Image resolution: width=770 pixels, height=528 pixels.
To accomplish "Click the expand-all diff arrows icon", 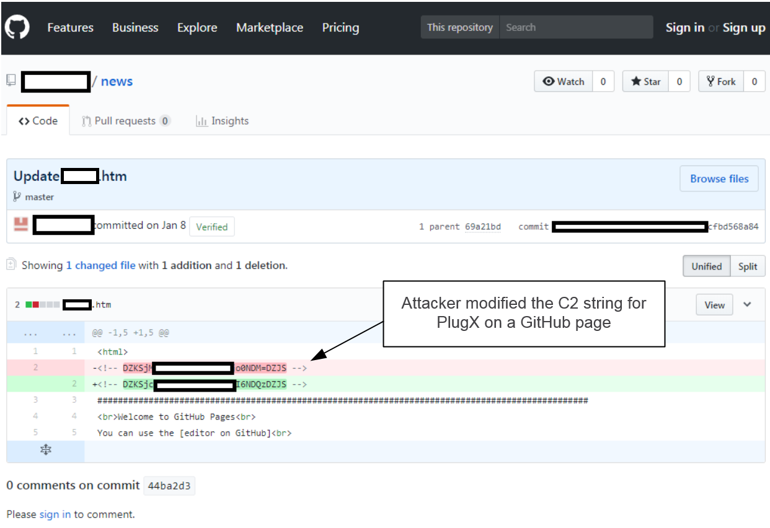I will point(45,451).
